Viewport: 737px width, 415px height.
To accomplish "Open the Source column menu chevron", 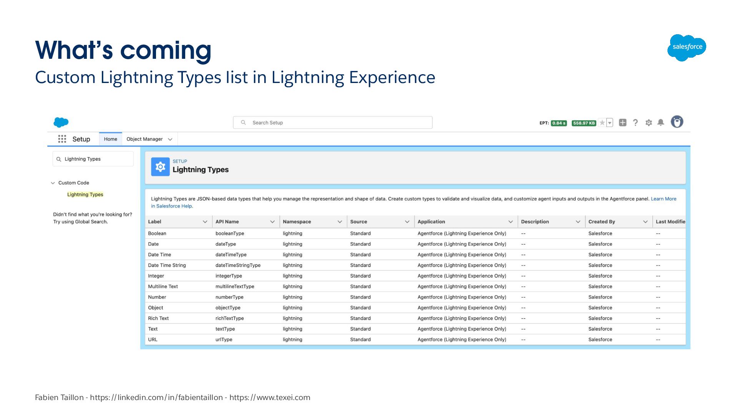I will click(x=407, y=222).
